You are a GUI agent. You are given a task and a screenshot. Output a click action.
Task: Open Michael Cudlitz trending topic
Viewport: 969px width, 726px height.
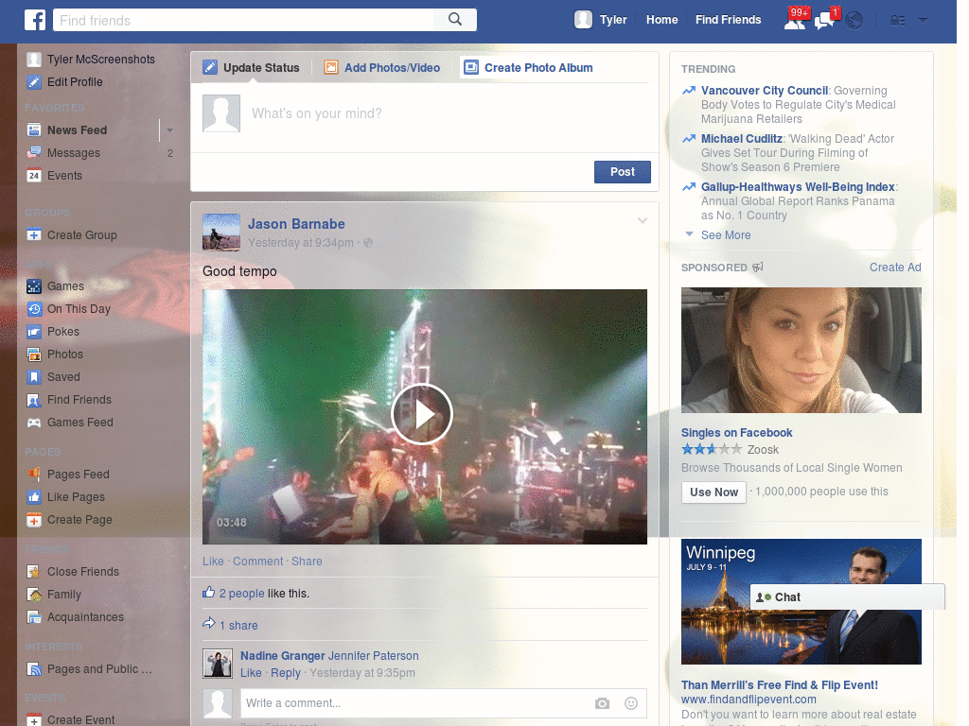tap(742, 139)
